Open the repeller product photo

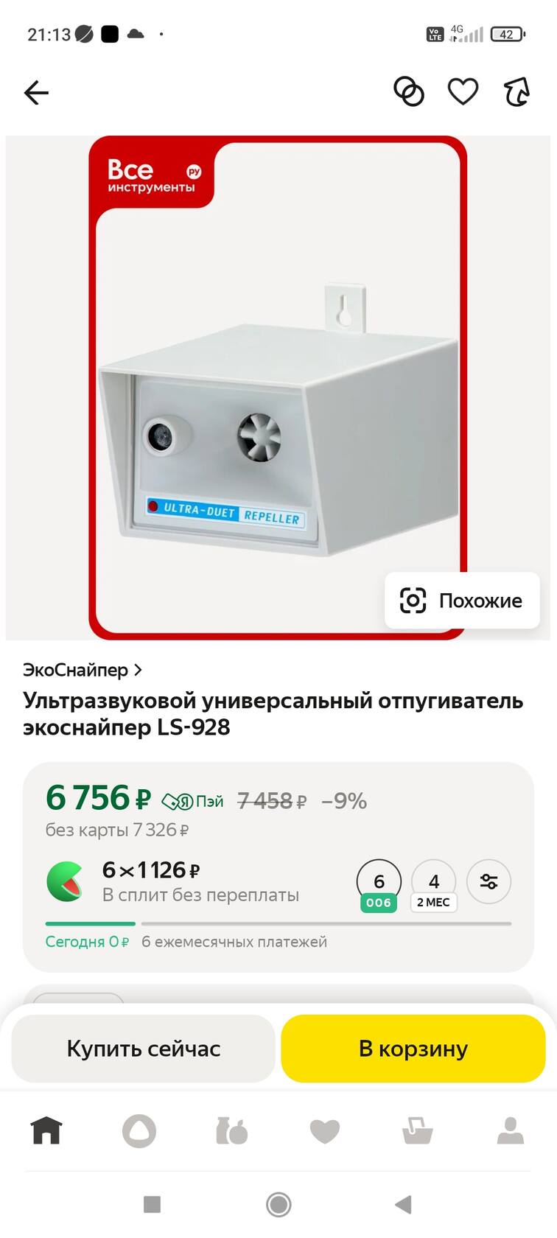tap(278, 388)
